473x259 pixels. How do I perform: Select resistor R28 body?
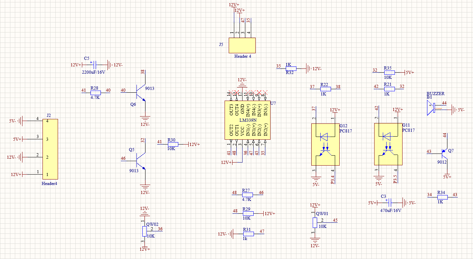pyautogui.click(x=95, y=93)
